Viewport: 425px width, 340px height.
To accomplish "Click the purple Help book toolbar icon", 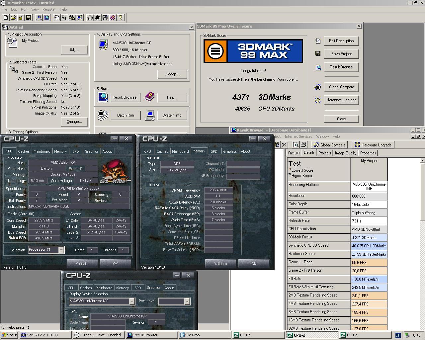I will point(113,18).
